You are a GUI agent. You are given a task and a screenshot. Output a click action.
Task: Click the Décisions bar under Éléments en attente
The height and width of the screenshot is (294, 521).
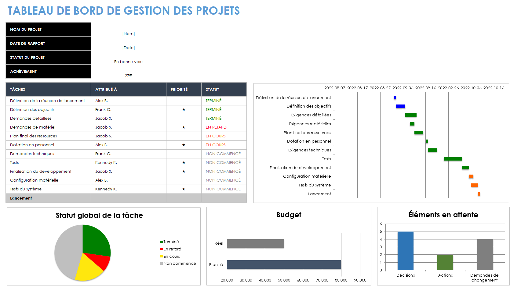pos(405,250)
